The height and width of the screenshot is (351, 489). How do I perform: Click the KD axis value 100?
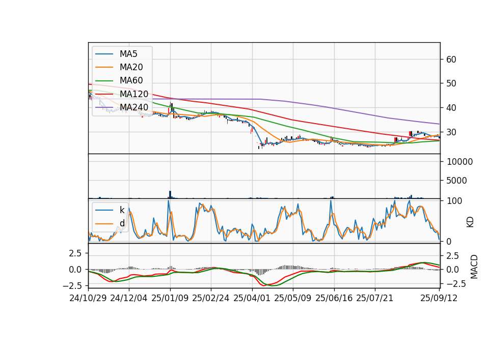click(x=454, y=201)
